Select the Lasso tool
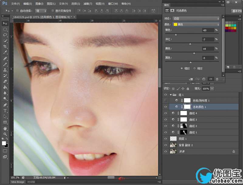 [x=5, y=35]
